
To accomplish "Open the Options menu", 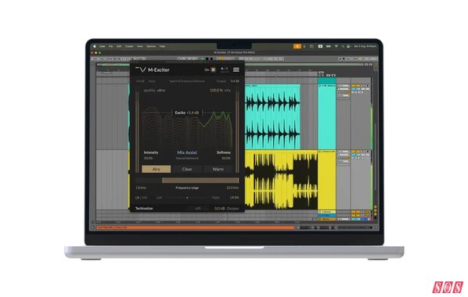I will [151, 47].
